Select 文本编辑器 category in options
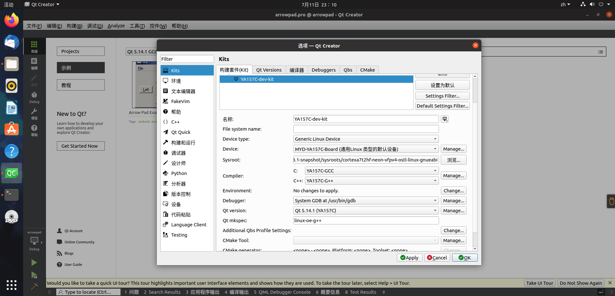 point(187,91)
